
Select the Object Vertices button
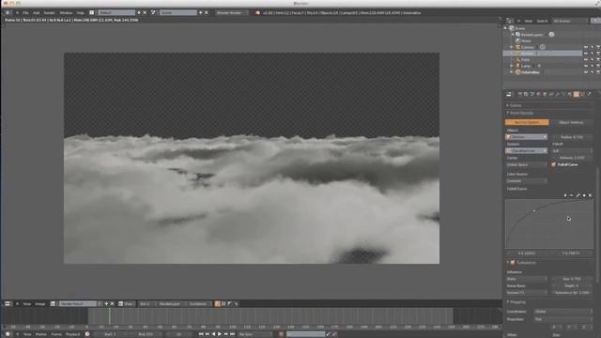point(571,122)
